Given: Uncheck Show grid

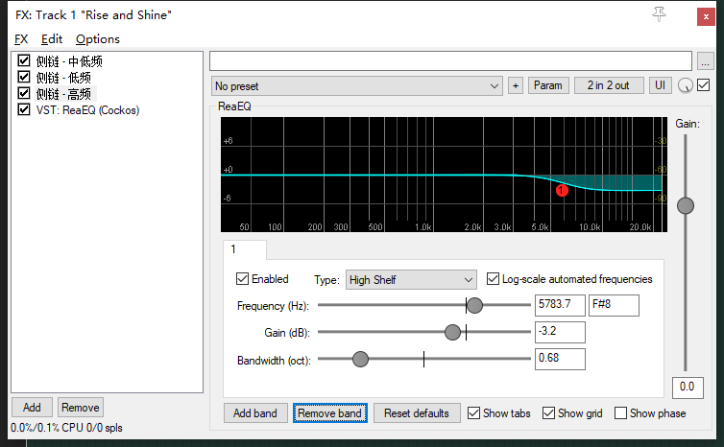Looking at the screenshot, I should point(548,412).
